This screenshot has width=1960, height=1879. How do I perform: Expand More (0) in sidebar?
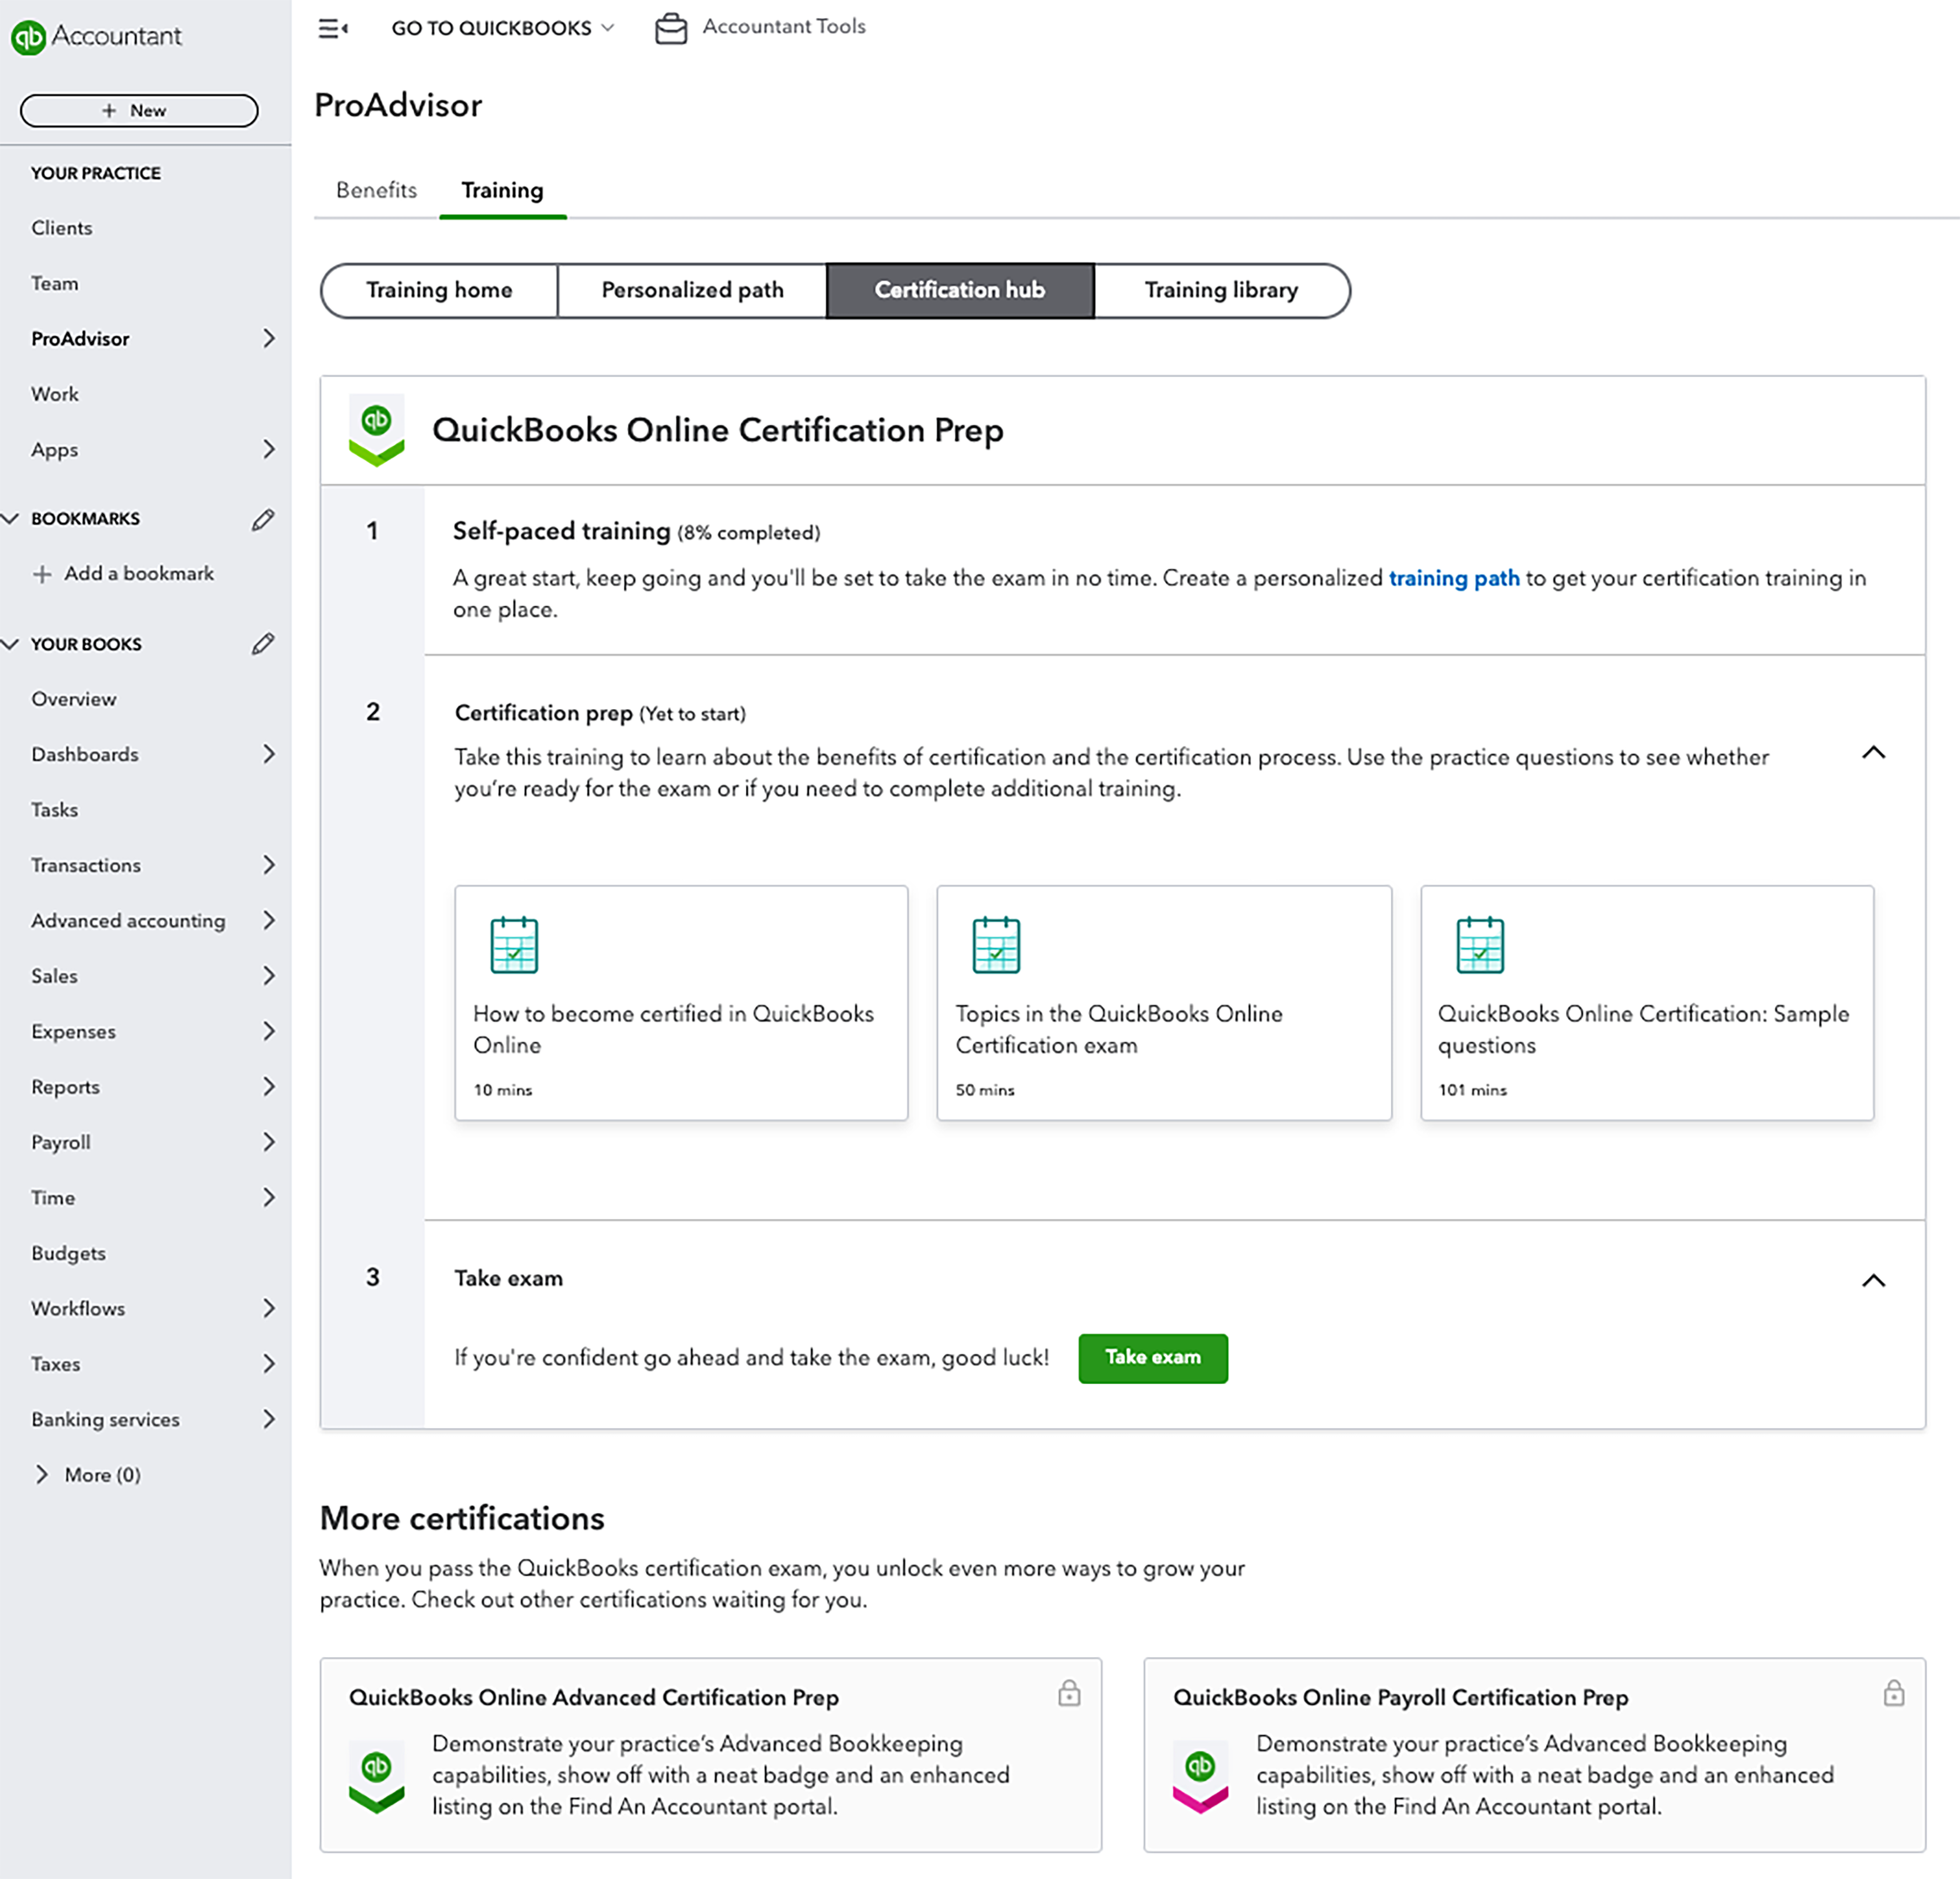88,1475
